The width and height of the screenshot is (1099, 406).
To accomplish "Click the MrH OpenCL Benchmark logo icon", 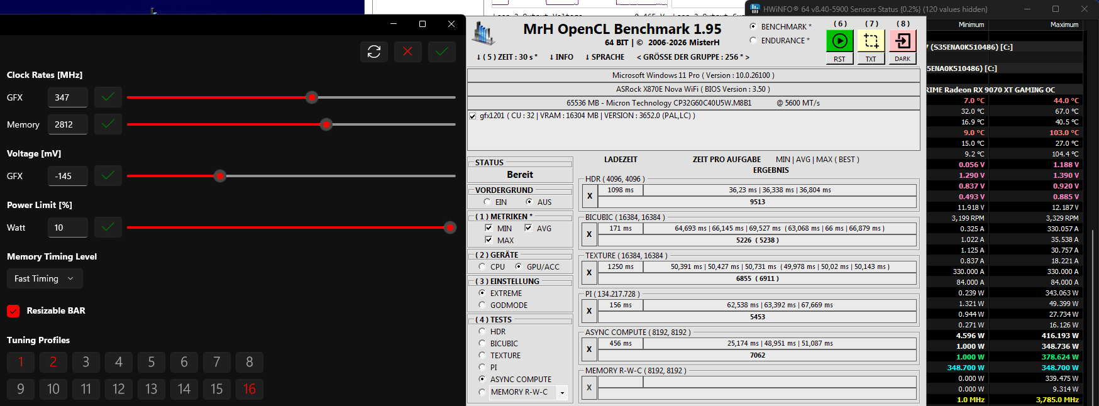I will (483, 33).
